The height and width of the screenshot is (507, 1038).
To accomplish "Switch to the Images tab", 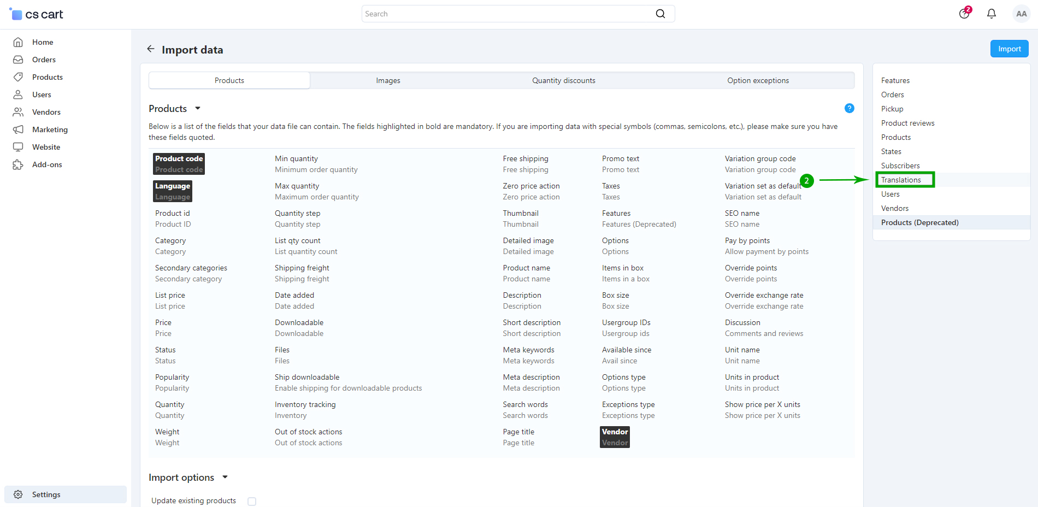I will pyautogui.click(x=388, y=80).
